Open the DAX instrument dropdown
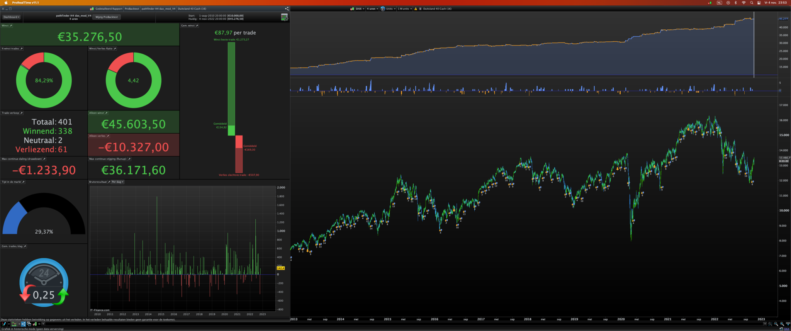Image resolution: width=791 pixels, height=331 pixels. click(x=360, y=8)
